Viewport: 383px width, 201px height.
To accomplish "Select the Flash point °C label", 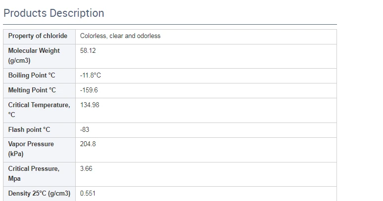I will 29,129.
